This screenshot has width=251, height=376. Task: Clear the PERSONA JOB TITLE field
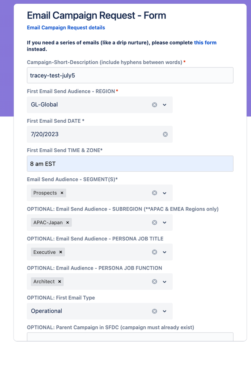tap(154, 252)
